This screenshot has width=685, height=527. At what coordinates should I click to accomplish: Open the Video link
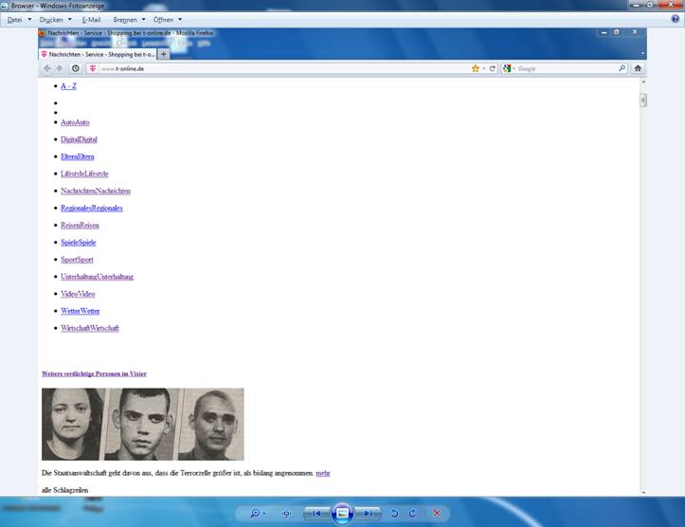(78, 294)
